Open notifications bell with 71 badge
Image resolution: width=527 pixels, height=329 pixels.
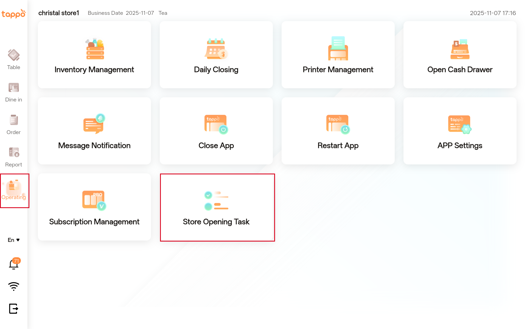coord(14,264)
